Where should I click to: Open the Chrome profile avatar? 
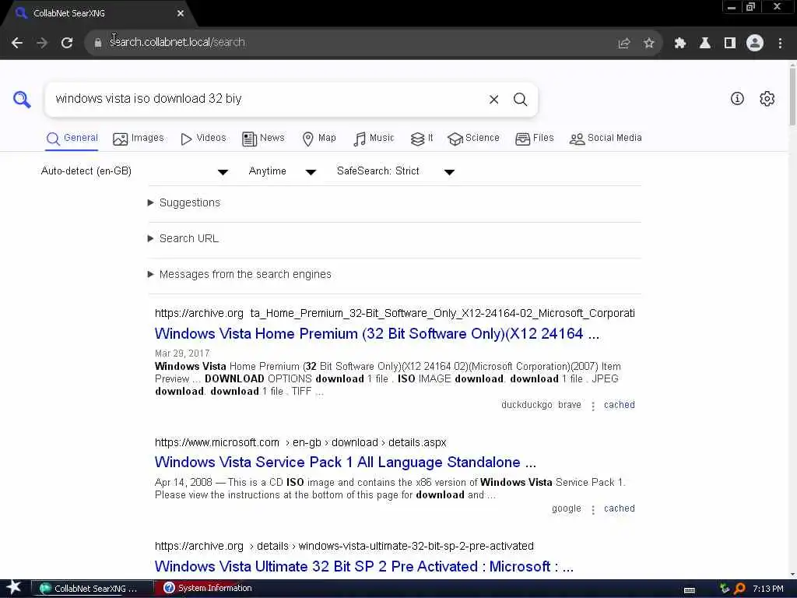pyautogui.click(x=755, y=44)
